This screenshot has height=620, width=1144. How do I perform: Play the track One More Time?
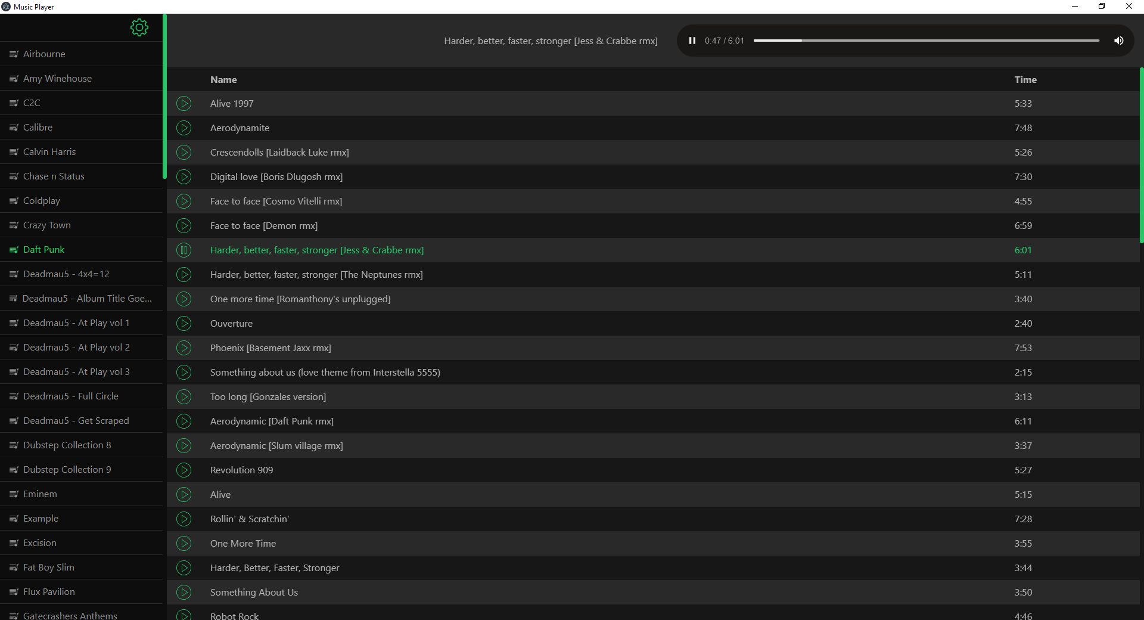184,544
